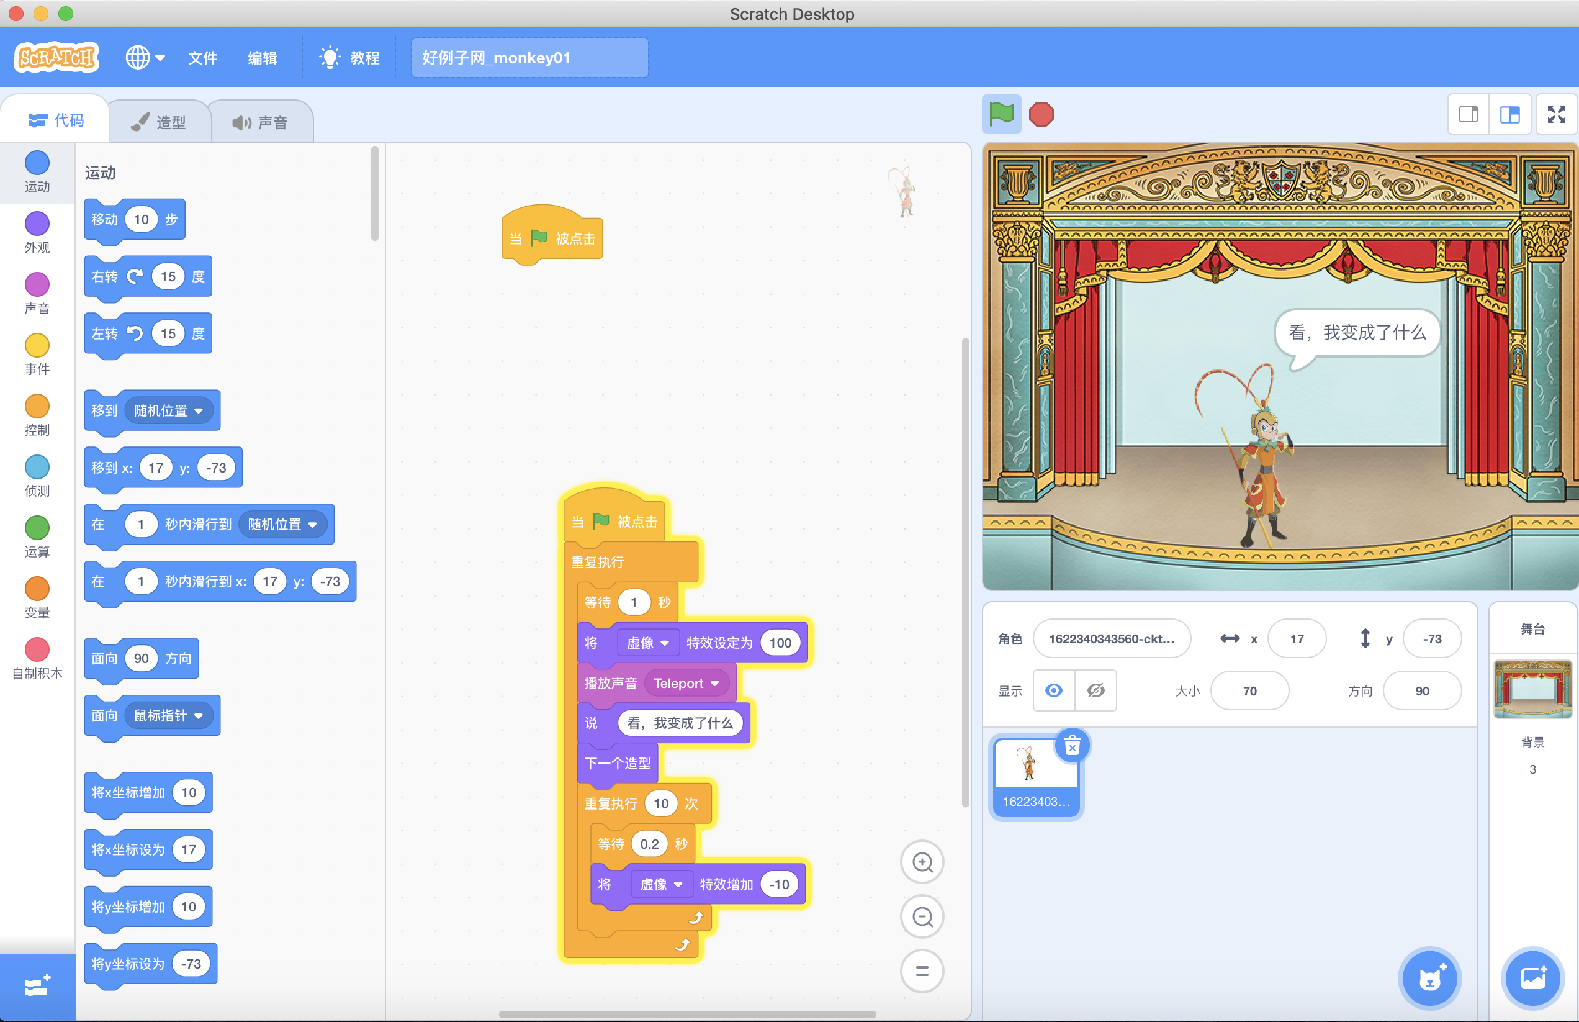Switch to the 声音 tab

tap(261, 122)
